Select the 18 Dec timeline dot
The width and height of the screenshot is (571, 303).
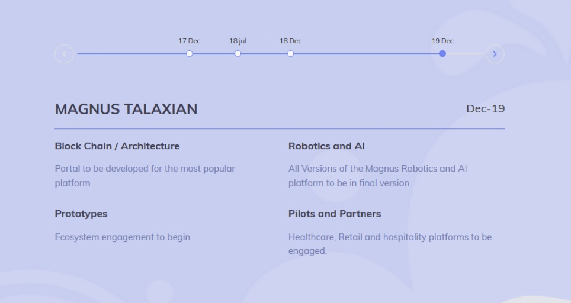(291, 54)
